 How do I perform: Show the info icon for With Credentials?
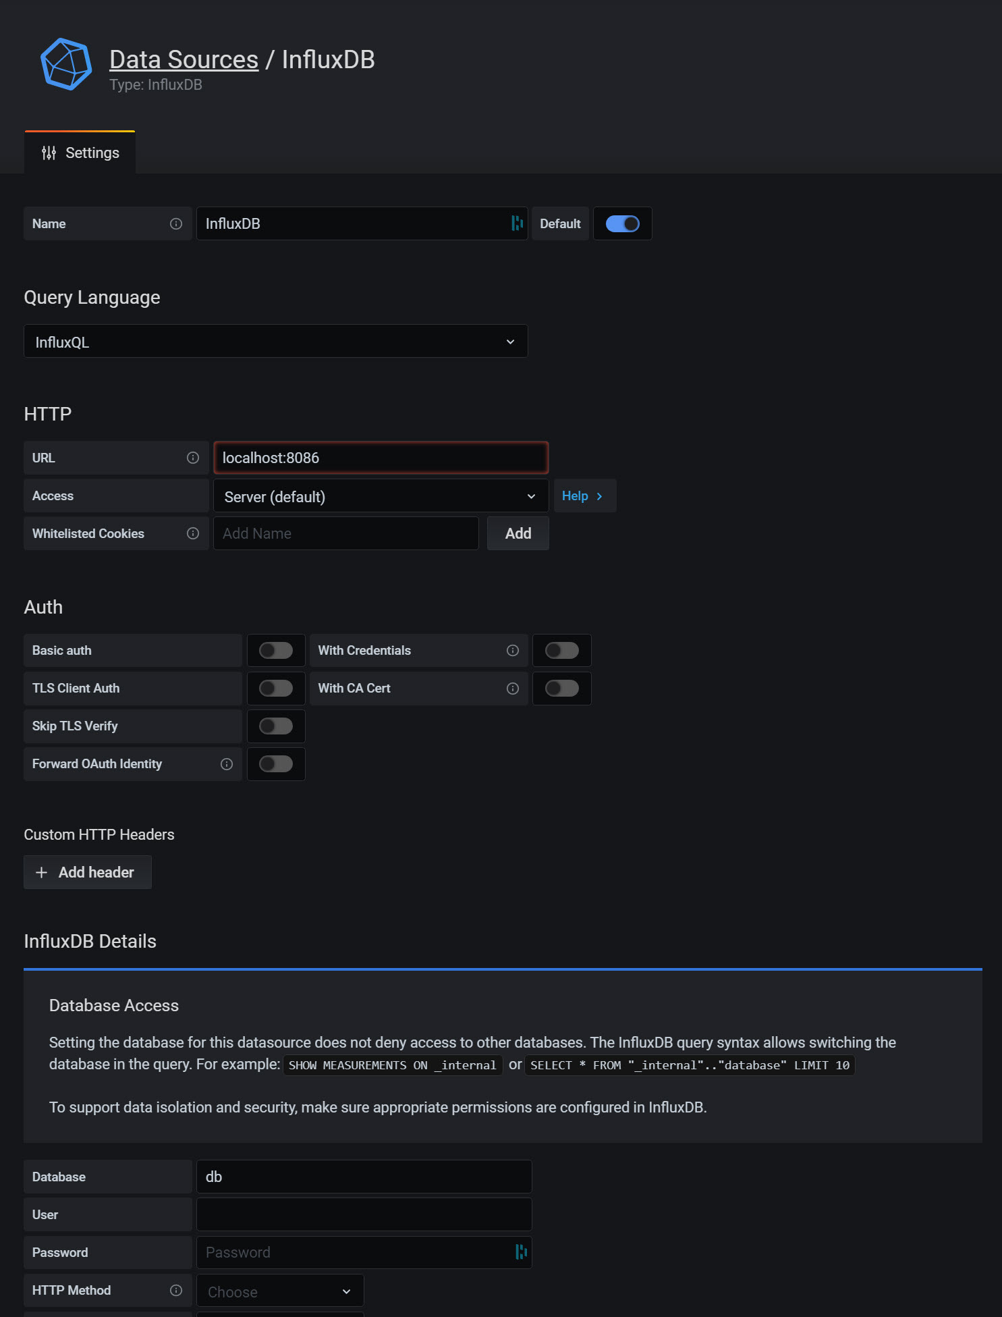click(x=513, y=651)
